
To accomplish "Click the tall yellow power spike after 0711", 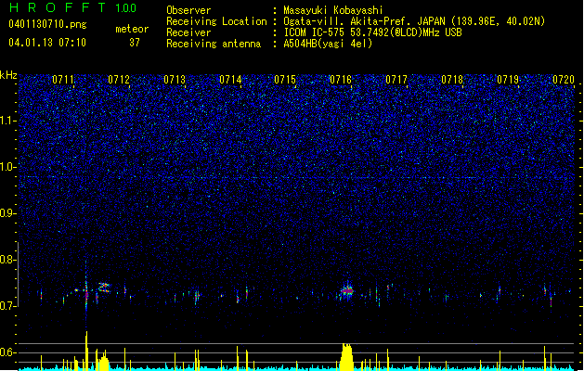I will click(86, 351).
